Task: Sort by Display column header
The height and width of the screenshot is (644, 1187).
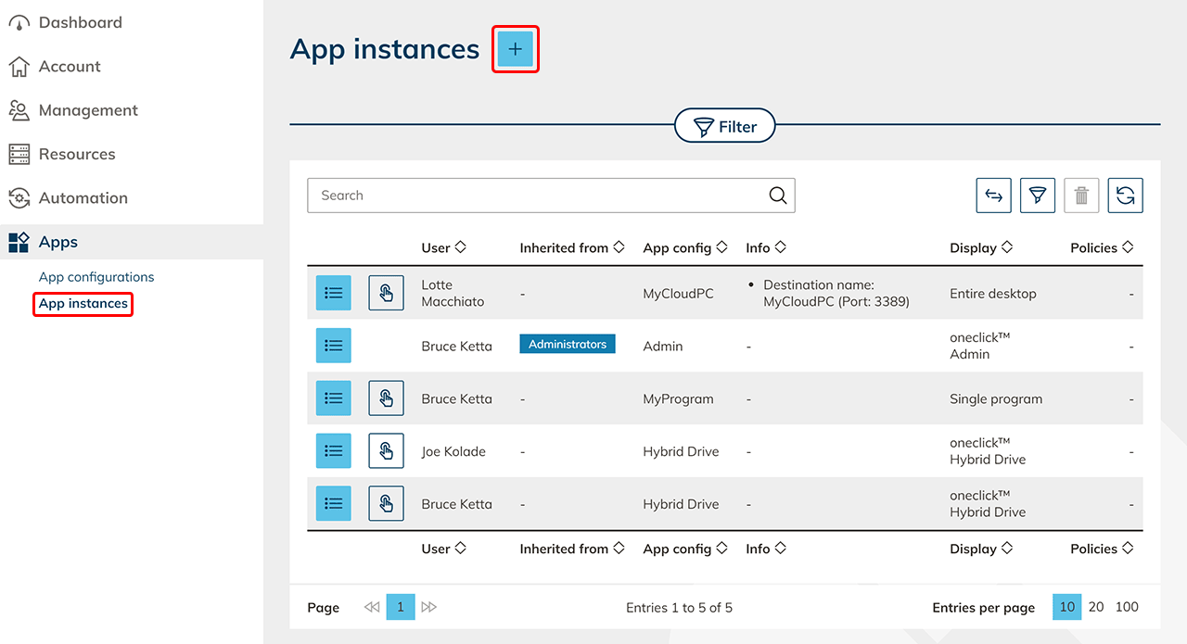Action: [980, 248]
